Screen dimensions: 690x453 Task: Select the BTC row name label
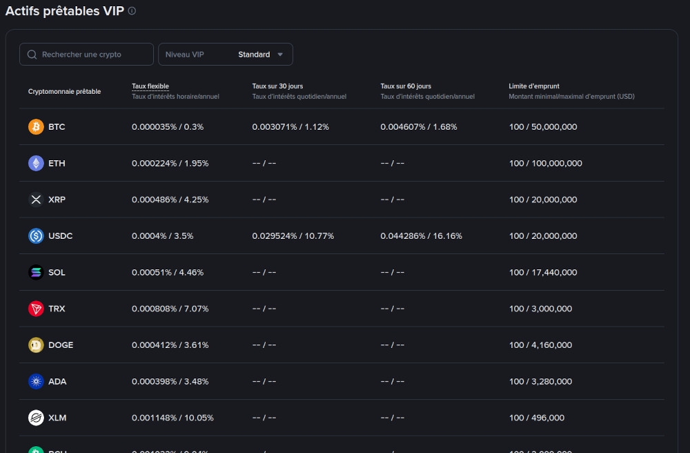click(x=57, y=127)
